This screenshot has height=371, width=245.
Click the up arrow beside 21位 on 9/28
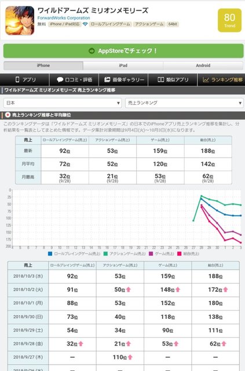[129, 344]
